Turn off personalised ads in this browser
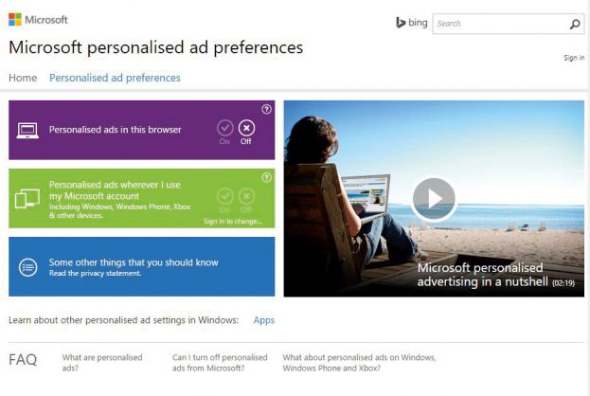 [x=246, y=128]
